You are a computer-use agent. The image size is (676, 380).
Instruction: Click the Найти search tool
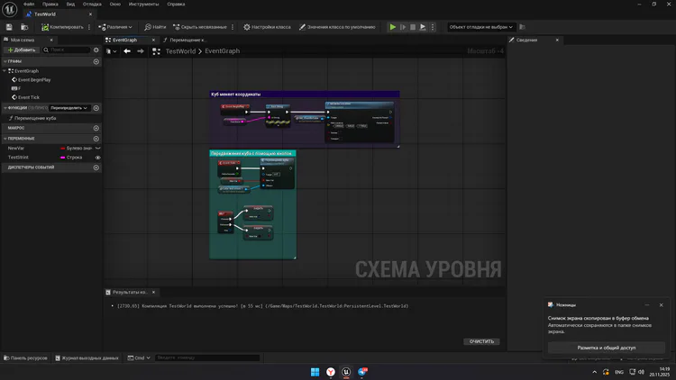[155, 27]
